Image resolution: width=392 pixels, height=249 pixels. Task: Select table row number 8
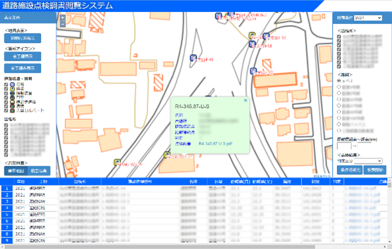coord(7,234)
